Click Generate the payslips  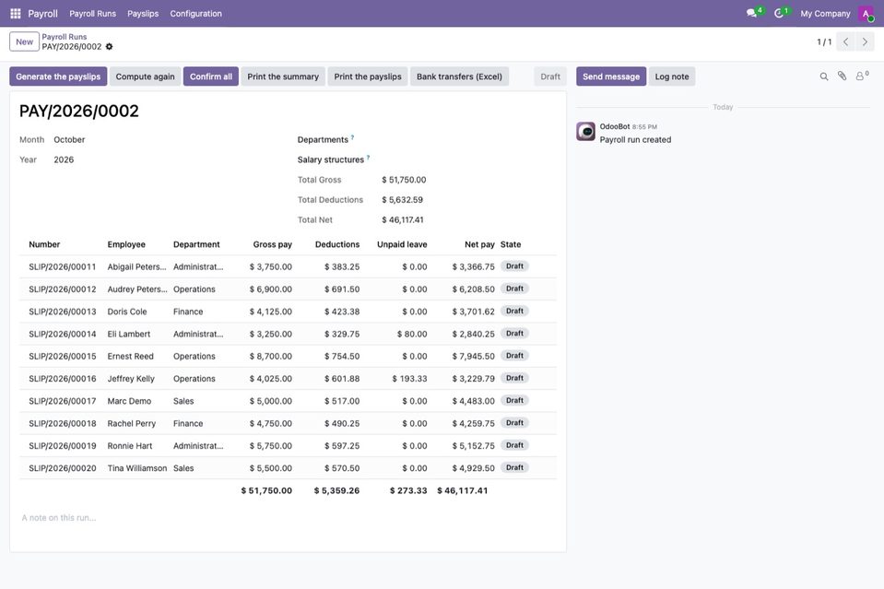point(58,77)
